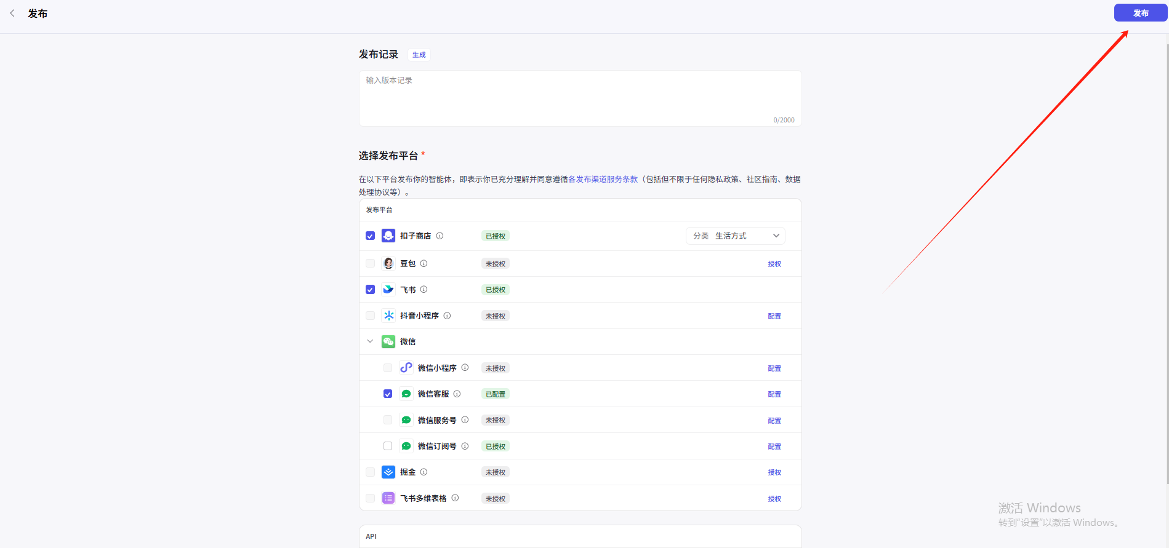Viewport: 1169px width, 548px height.
Task: Click the 飞书 platform logo icon
Action: 388,290
